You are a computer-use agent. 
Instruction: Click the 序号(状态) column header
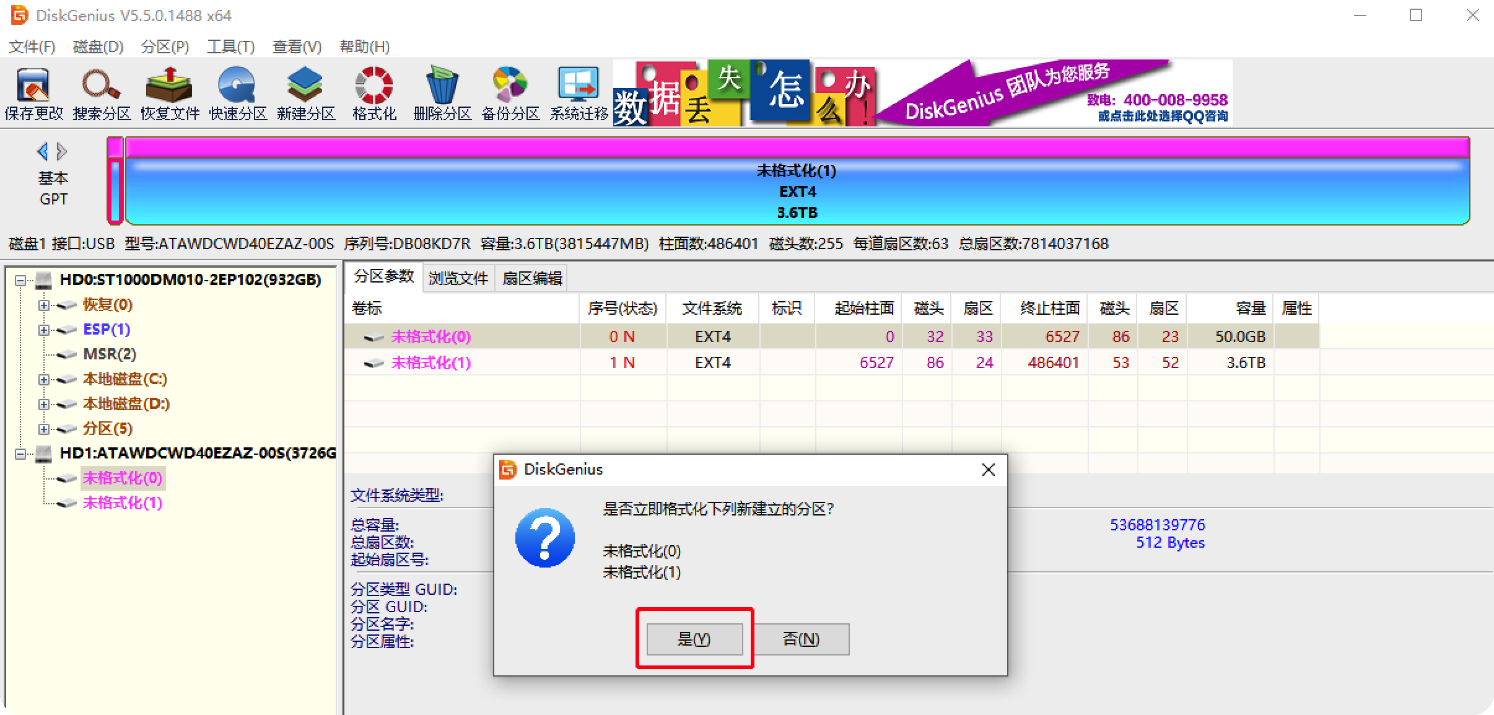point(622,308)
